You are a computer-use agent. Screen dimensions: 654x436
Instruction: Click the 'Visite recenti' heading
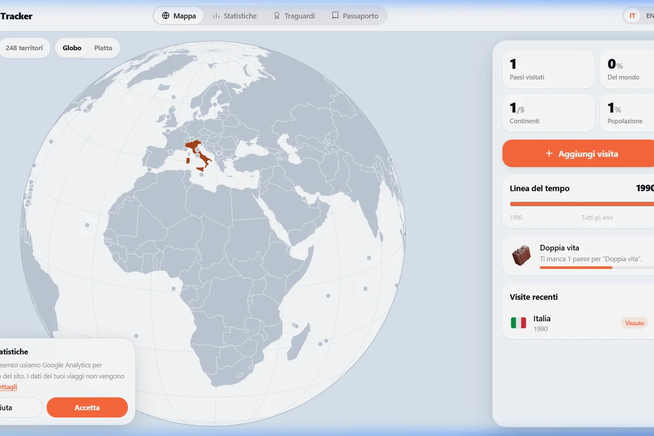[534, 297]
